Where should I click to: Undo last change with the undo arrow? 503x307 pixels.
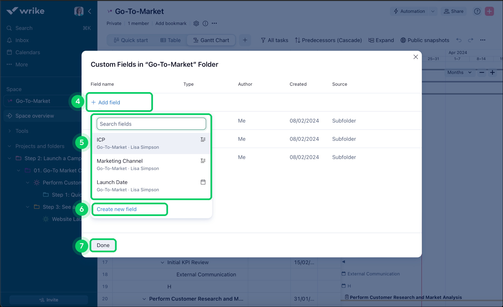pyautogui.click(x=459, y=40)
